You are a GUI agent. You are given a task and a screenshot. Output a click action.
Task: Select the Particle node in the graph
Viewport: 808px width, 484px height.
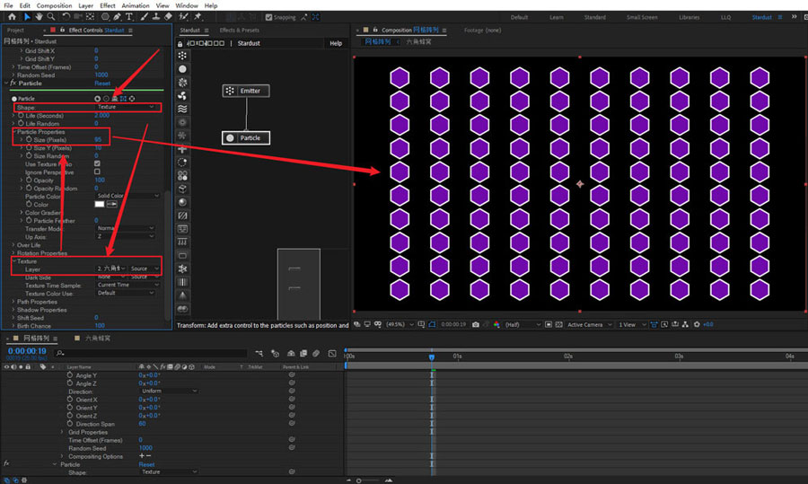(x=245, y=137)
